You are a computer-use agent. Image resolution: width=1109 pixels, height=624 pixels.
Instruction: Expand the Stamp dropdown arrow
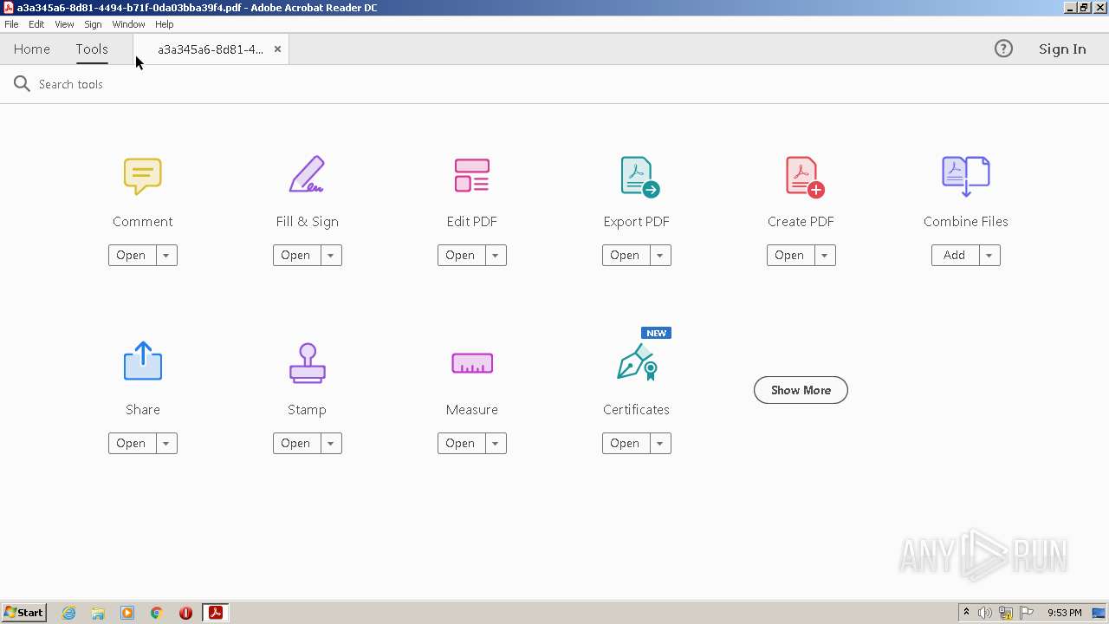330,444
